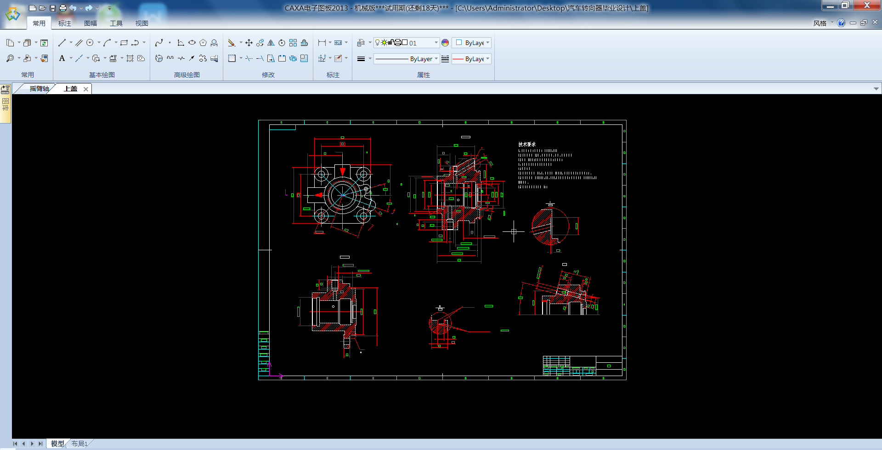Click the Save icon in quick access toolbar

tap(53, 8)
